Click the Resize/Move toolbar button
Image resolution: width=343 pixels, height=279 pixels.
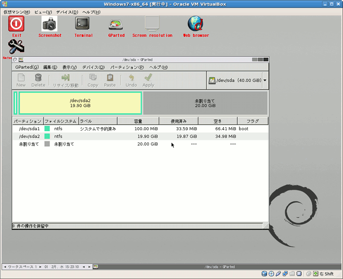pos(65,80)
